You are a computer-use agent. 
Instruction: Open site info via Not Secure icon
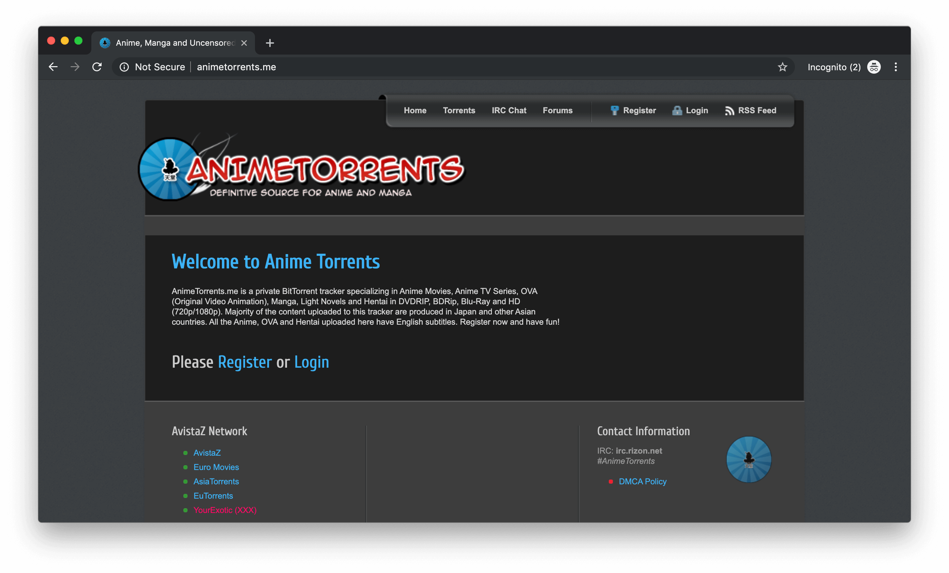(x=124, y=67)
